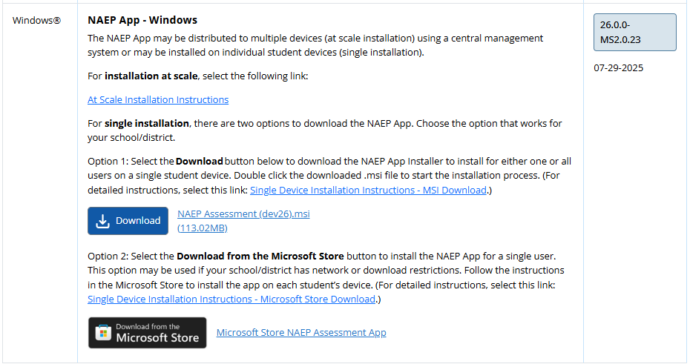Viewport: 690px width, 364px height.
Task: Click the NAEP Assessment (dev26).msi file link
Action: click(243, 214)
